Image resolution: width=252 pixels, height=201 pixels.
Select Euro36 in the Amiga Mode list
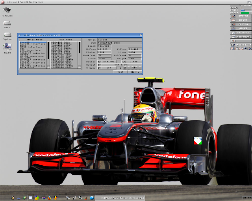coord(33,42)
